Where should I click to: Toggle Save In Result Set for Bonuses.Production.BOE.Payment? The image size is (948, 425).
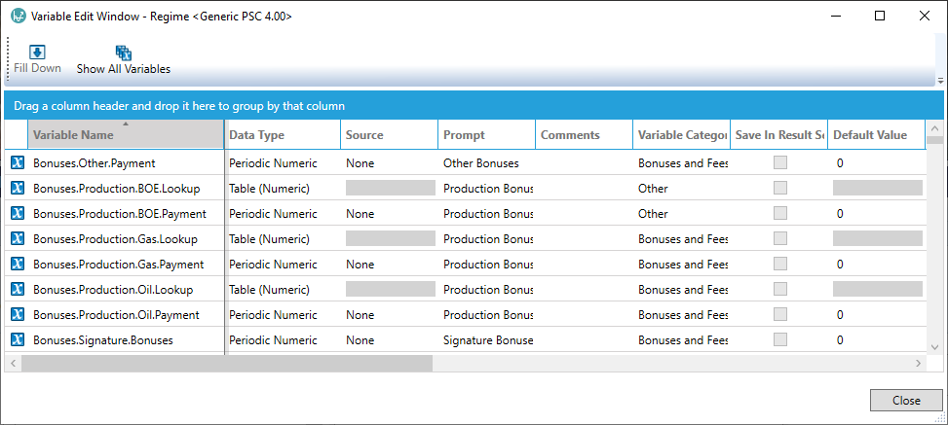pyautogui.click(x=780, y=213)
